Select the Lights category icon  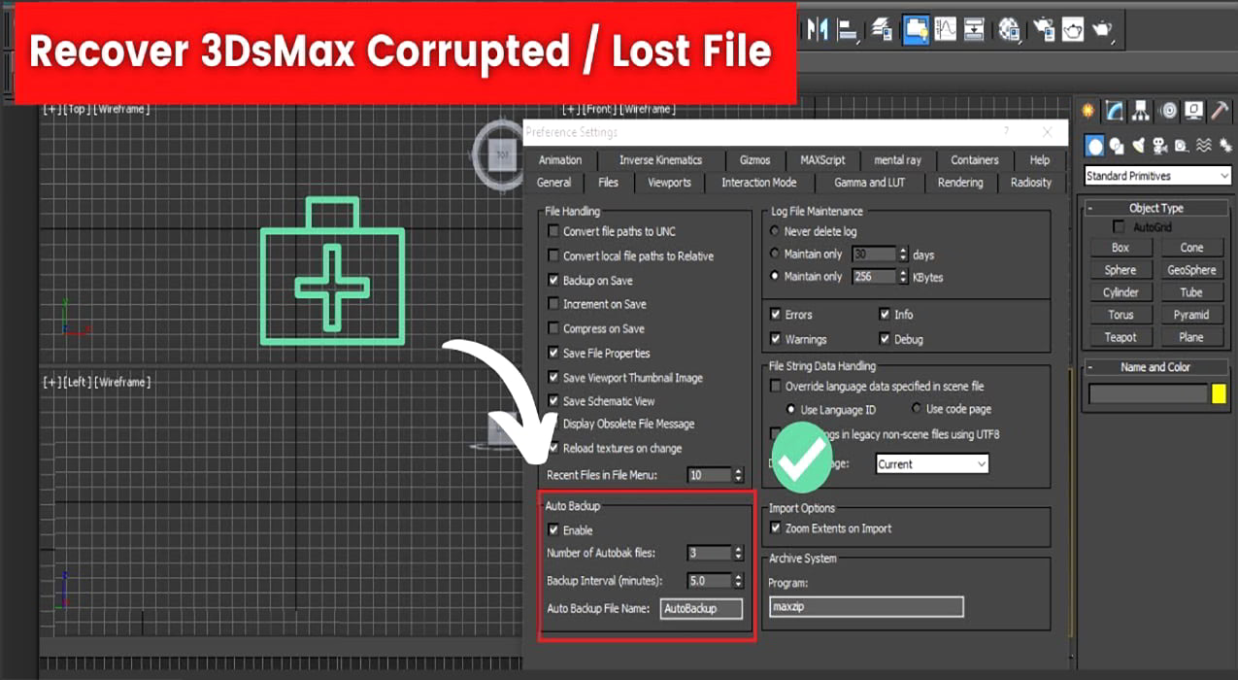[x=1138, y=146]
